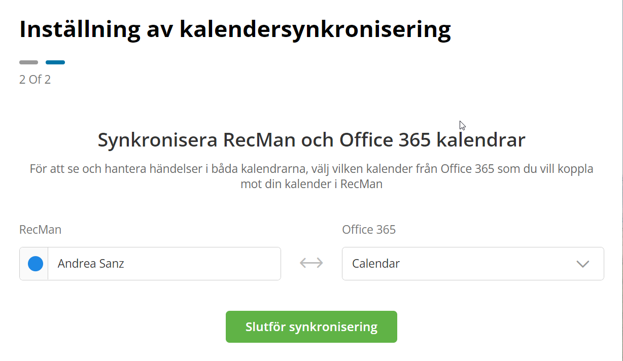Click the blue color circle beside Andrea Sanz
Image resolution: width=623 pixels, height=361 pixels.
(x=35, y=264)
